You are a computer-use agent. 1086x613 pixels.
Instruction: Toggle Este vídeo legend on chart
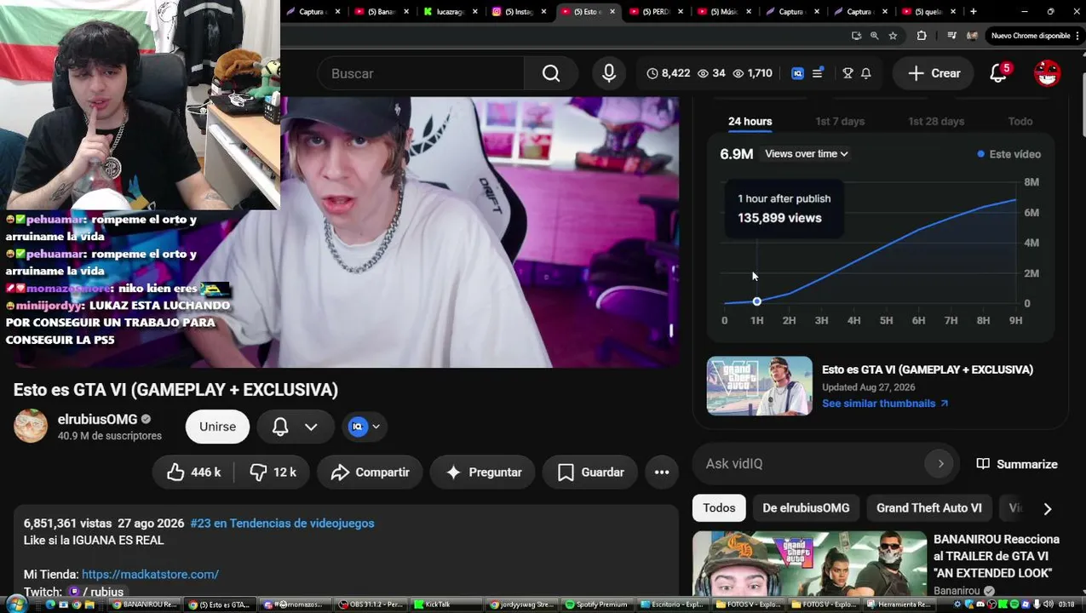[1009, 154]
